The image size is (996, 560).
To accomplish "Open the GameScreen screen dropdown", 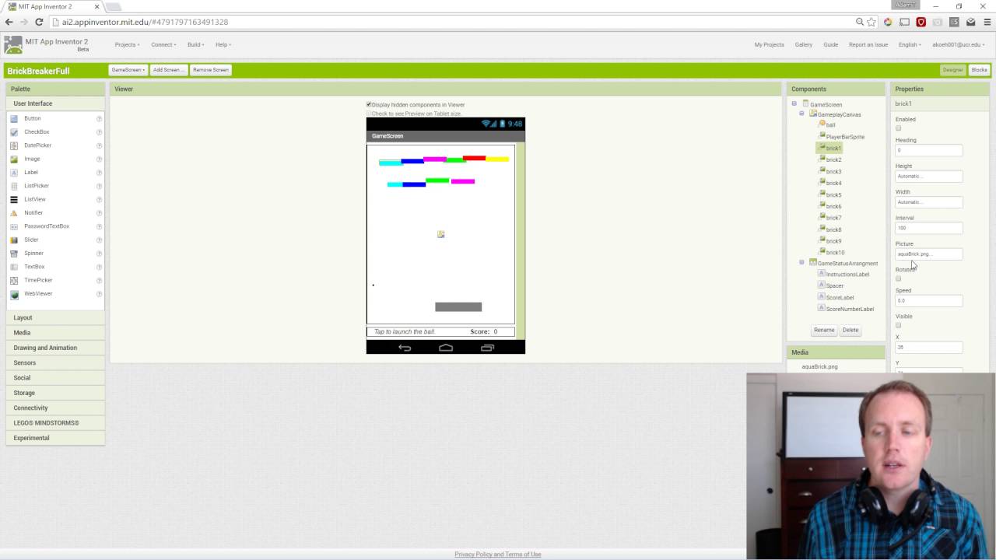I will click(x=128, y=70).
